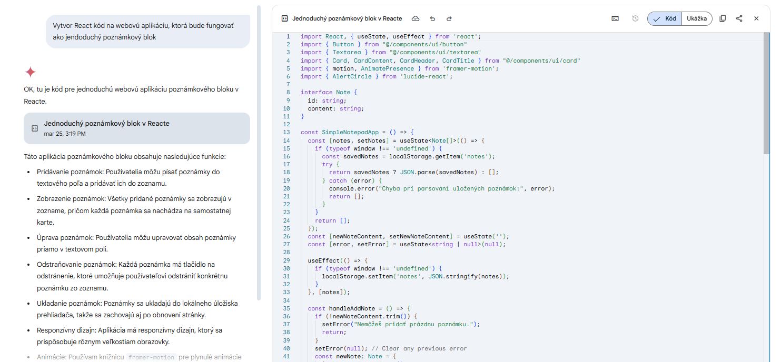
Task: Click the chat panel vertical scrollbar
Action: tap(259, 153)
